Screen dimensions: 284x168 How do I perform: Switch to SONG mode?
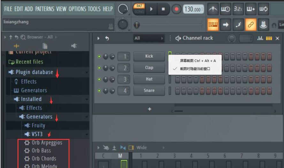pos(139,12)
